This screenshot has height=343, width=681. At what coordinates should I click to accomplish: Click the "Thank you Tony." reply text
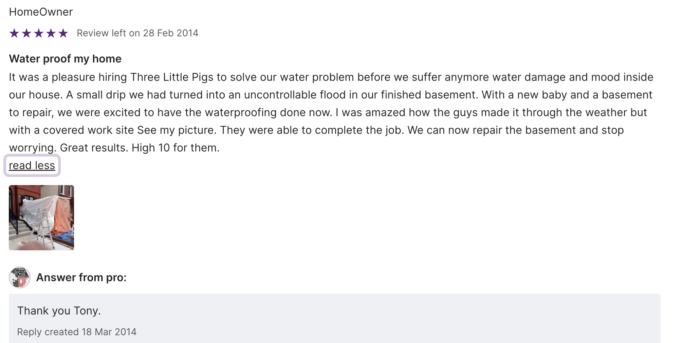click(59, 311)
